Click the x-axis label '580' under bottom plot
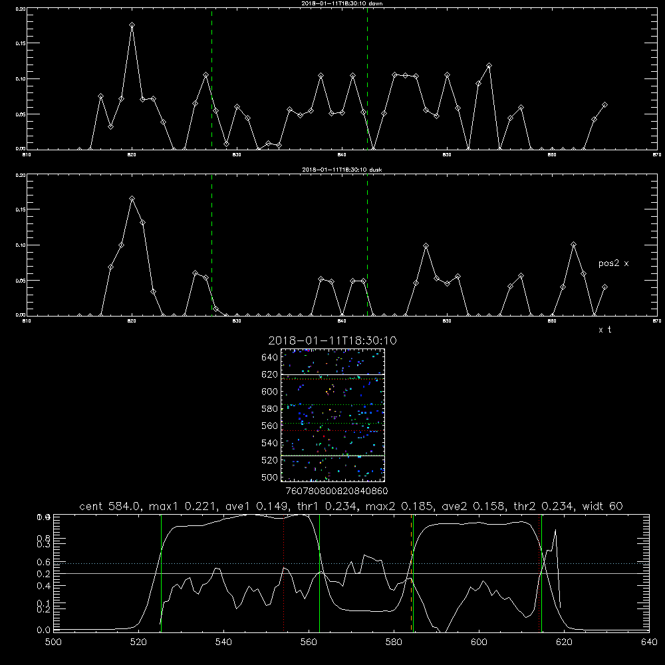665x665 pixels. coord(394,642)
